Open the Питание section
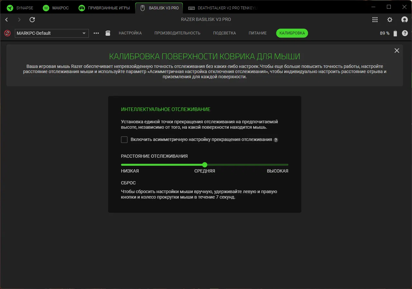 click(257, 33)
